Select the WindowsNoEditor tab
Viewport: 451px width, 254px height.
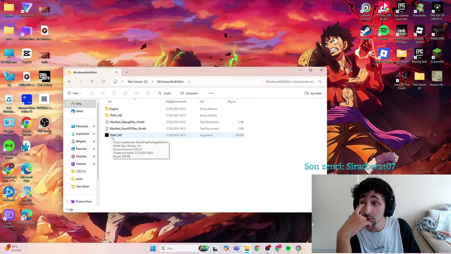click(93, 72)
